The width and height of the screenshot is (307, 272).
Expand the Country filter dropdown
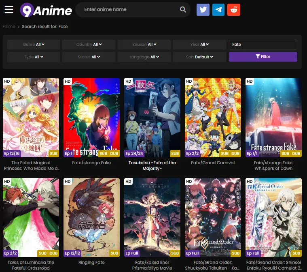tap(89, 45)
